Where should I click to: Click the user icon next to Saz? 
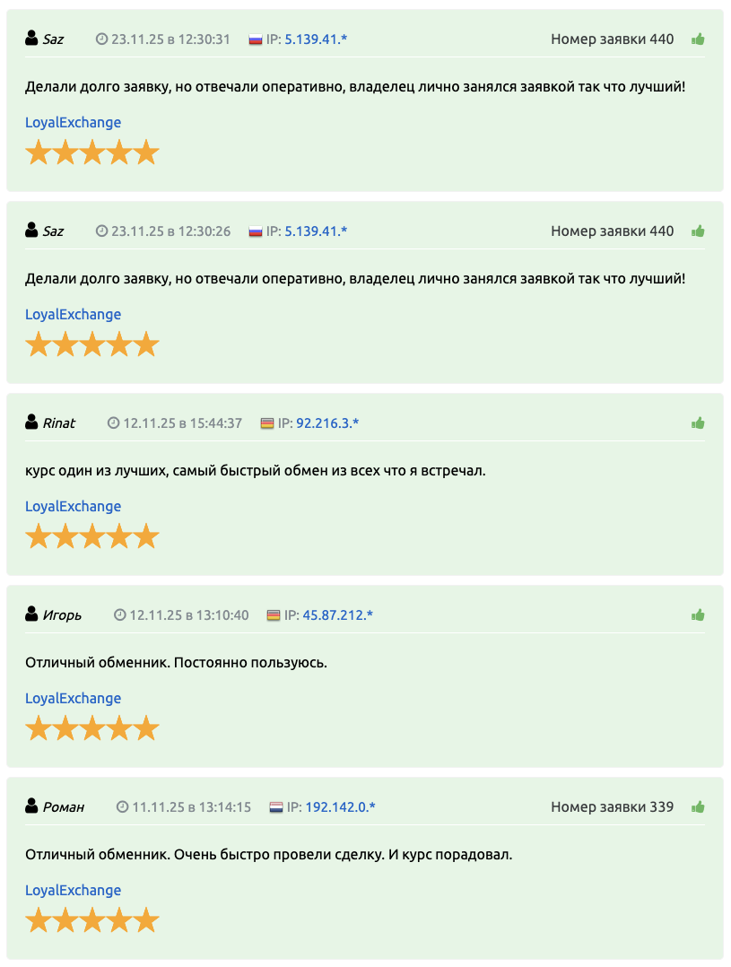[30, 39]
